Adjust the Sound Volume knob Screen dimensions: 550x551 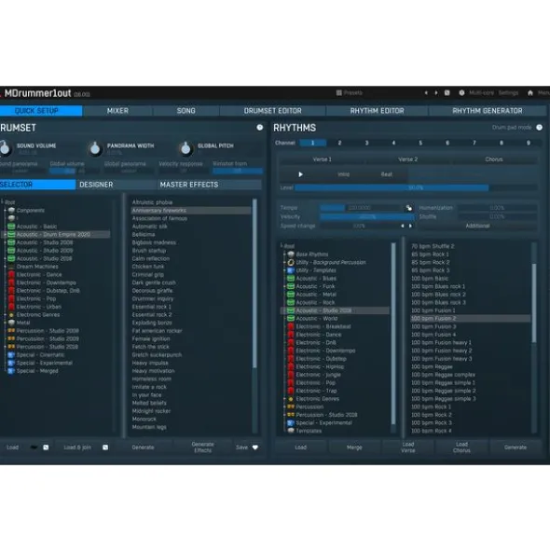click(6, 148)
